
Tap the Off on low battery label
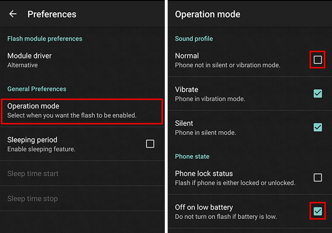(x=204, y=207)
